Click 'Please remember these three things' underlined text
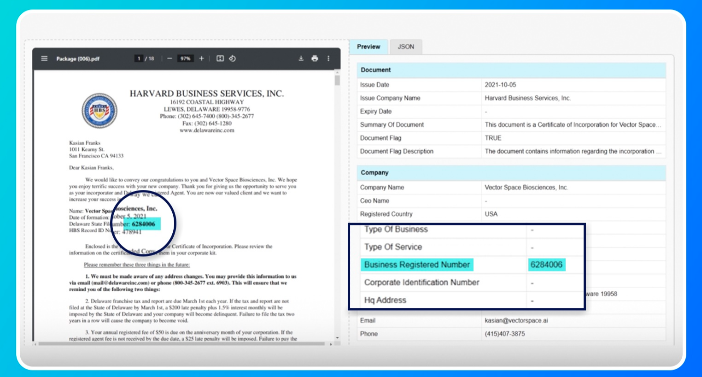 [x=137, y=265]
